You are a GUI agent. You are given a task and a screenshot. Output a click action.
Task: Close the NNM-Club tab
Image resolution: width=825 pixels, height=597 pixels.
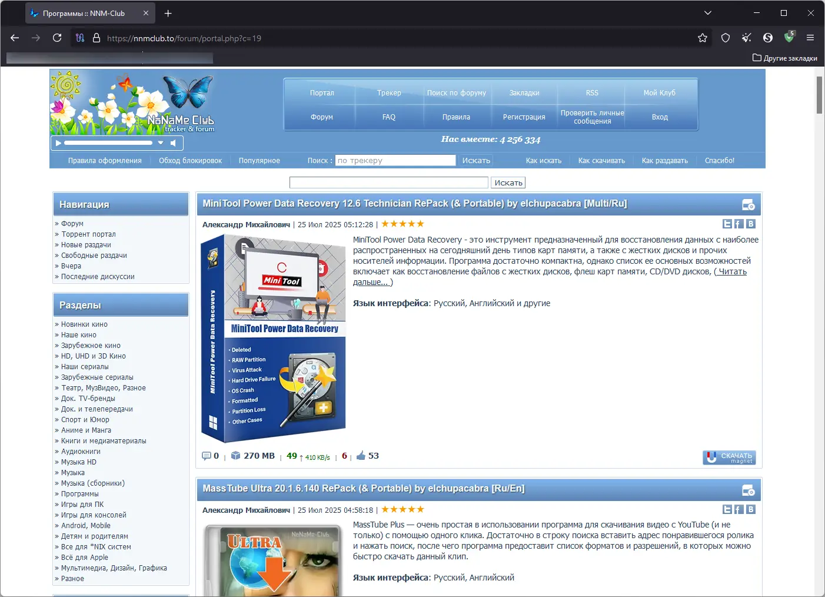click(146, 13)
